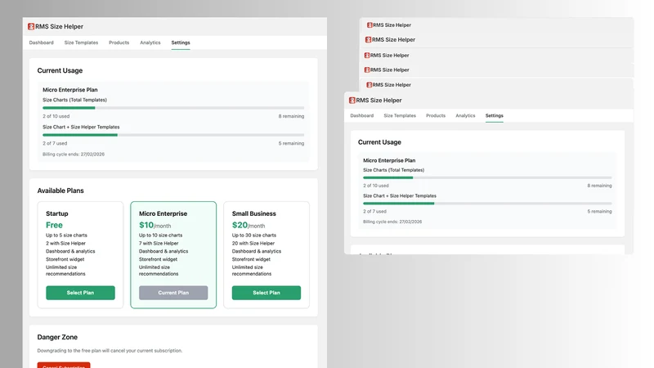
Task: Select Settings tab in right window
Action: 495,115
